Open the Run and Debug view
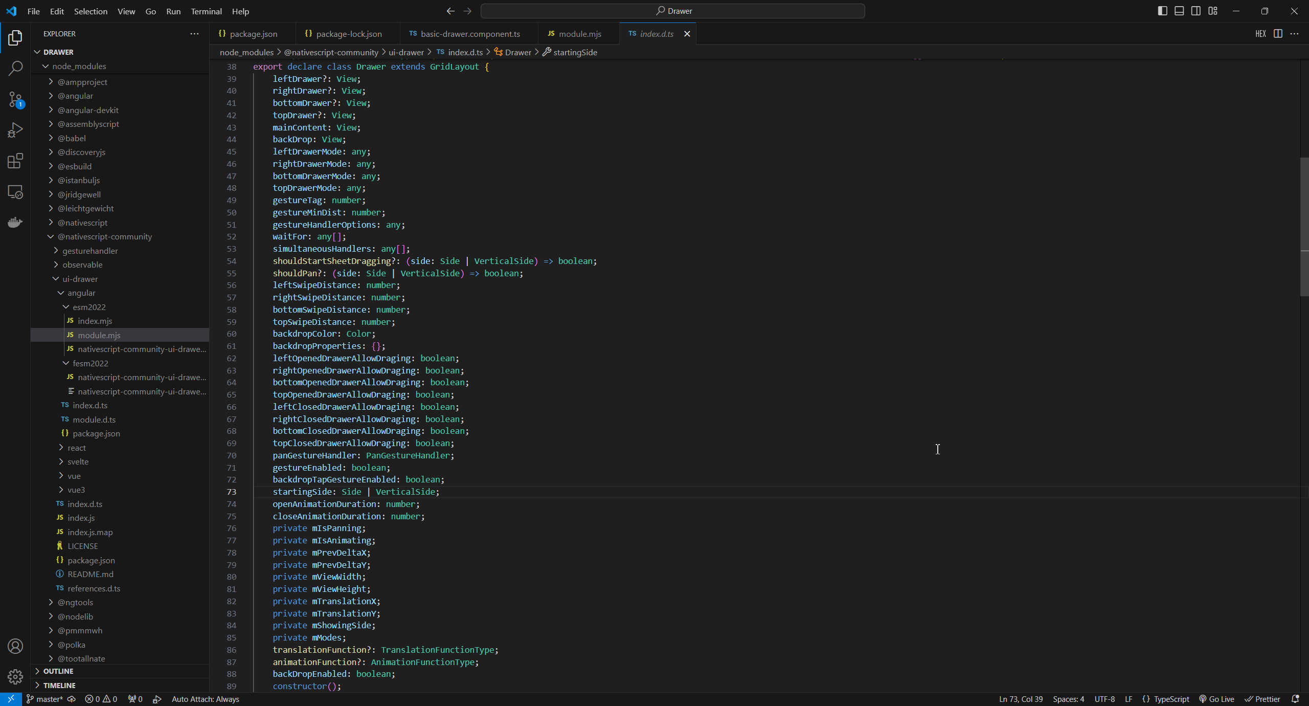The height and width of the screenshot is (706, 1309). pyautogui.click(x=15, y=130)
